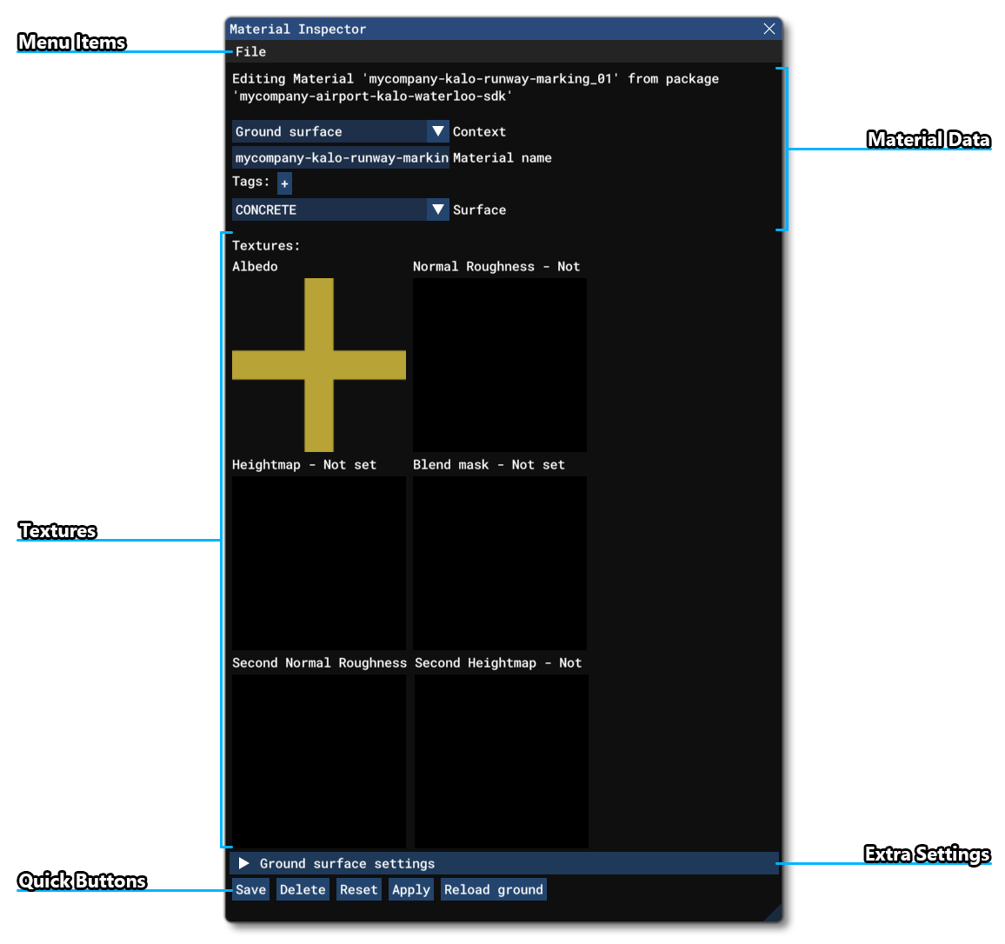Select the empty Heightmap texture slot

pos(318,562)
